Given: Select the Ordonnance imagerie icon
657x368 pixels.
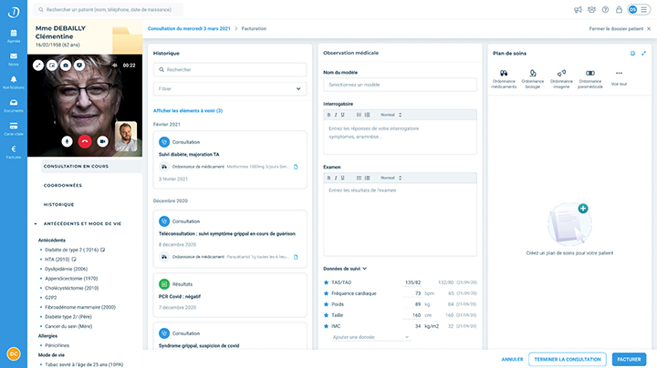Looking at the screenshot, I should pyautogui.click(x=561, y=73).
